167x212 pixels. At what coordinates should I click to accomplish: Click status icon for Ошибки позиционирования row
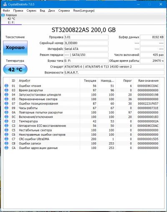(x=6, y=103)
